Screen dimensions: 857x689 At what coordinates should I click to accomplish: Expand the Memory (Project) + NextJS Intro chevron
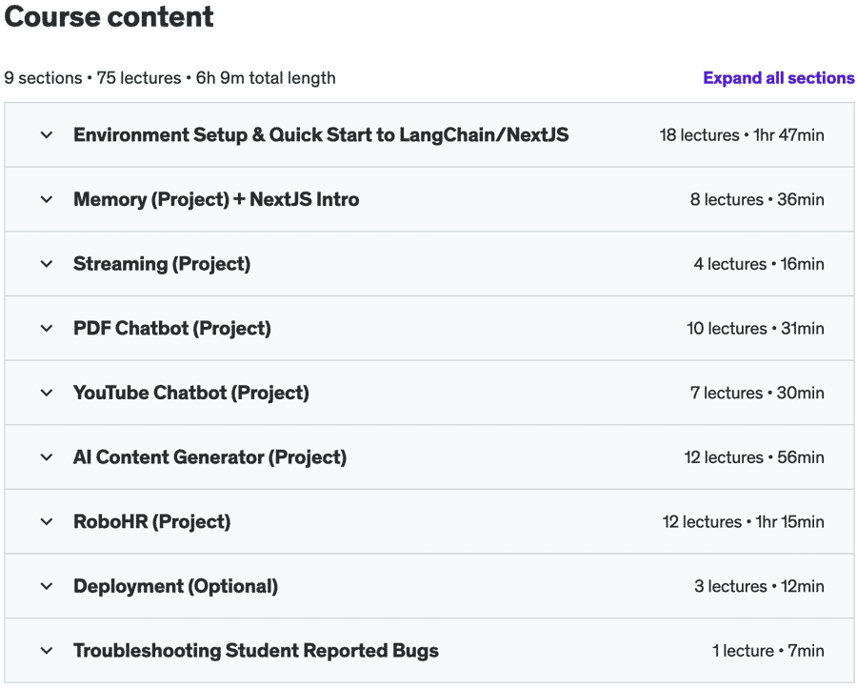click(47, 199)
